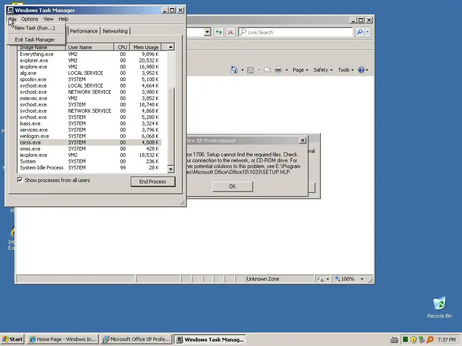Viewport: 462px width, 346px height.
Task: Expand the Print dropdown arrow
Action: click(286, 70)
